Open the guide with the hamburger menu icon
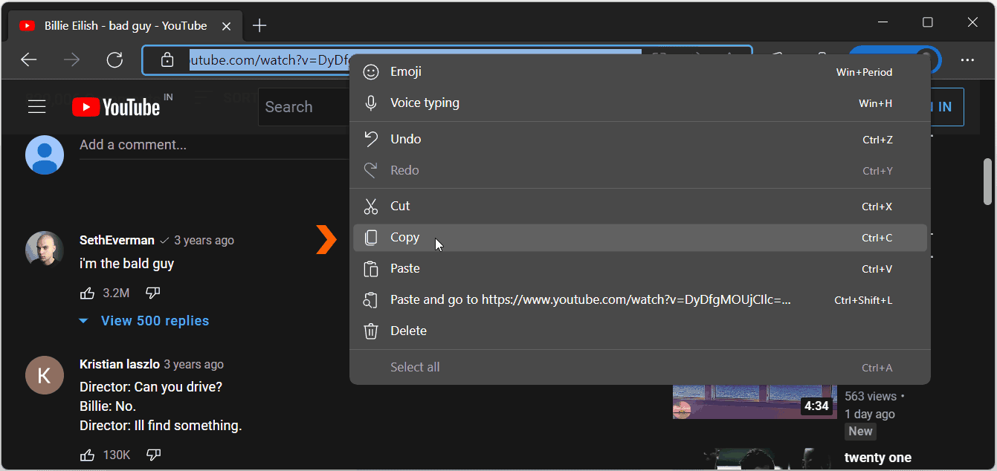The width and height of the screenshot is (997, 471). pos(36,106)
